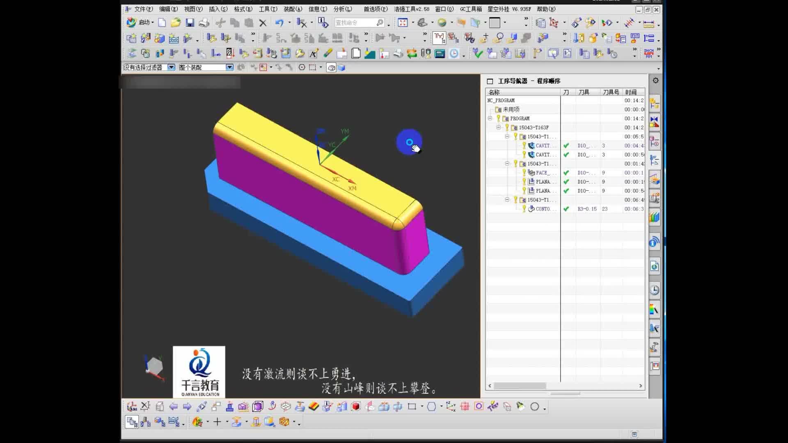Collapse the PROGRAM tree node

pos(490,118)
